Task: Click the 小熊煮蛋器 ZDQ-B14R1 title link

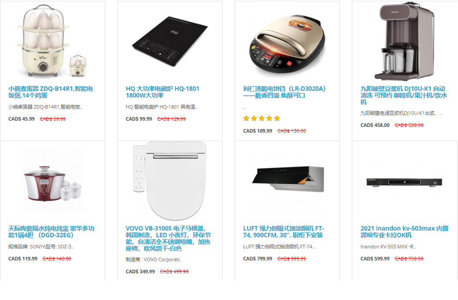Action: [50, 92]
